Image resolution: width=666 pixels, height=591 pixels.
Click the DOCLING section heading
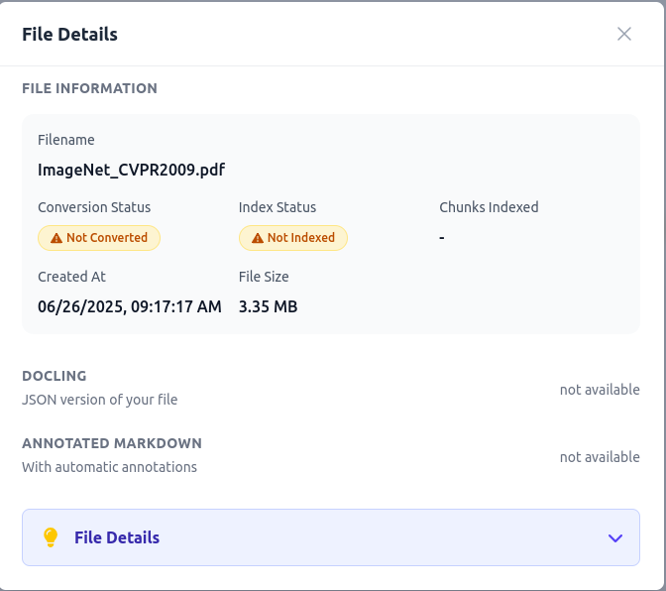tap(55, 376)
